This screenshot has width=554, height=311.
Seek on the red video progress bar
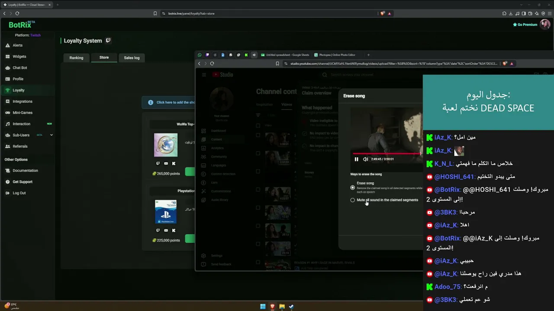tap(387, 153)
